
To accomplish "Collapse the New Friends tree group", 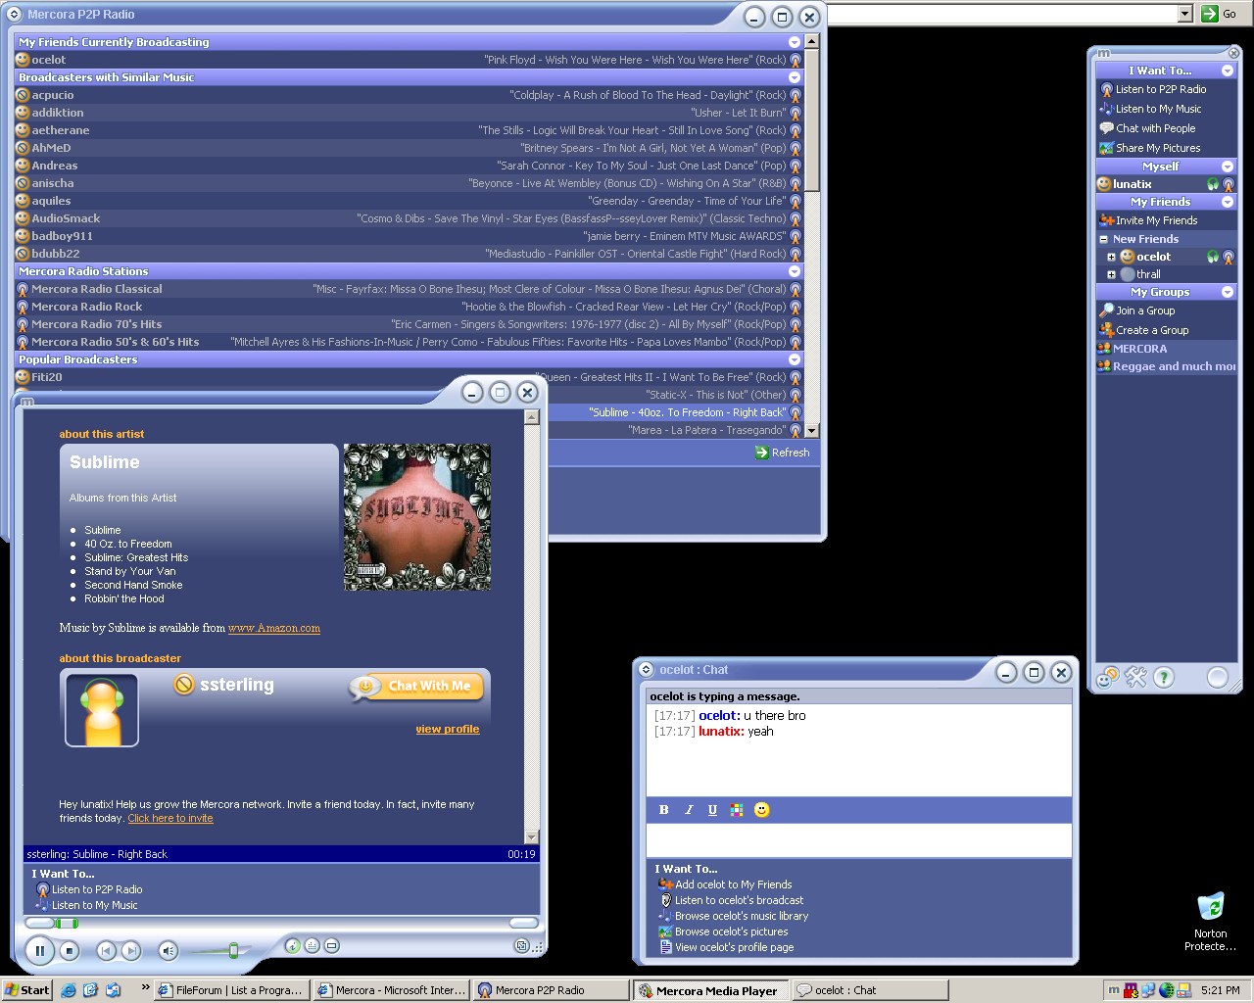I will pyautogui.click(x=1104, y=239).
